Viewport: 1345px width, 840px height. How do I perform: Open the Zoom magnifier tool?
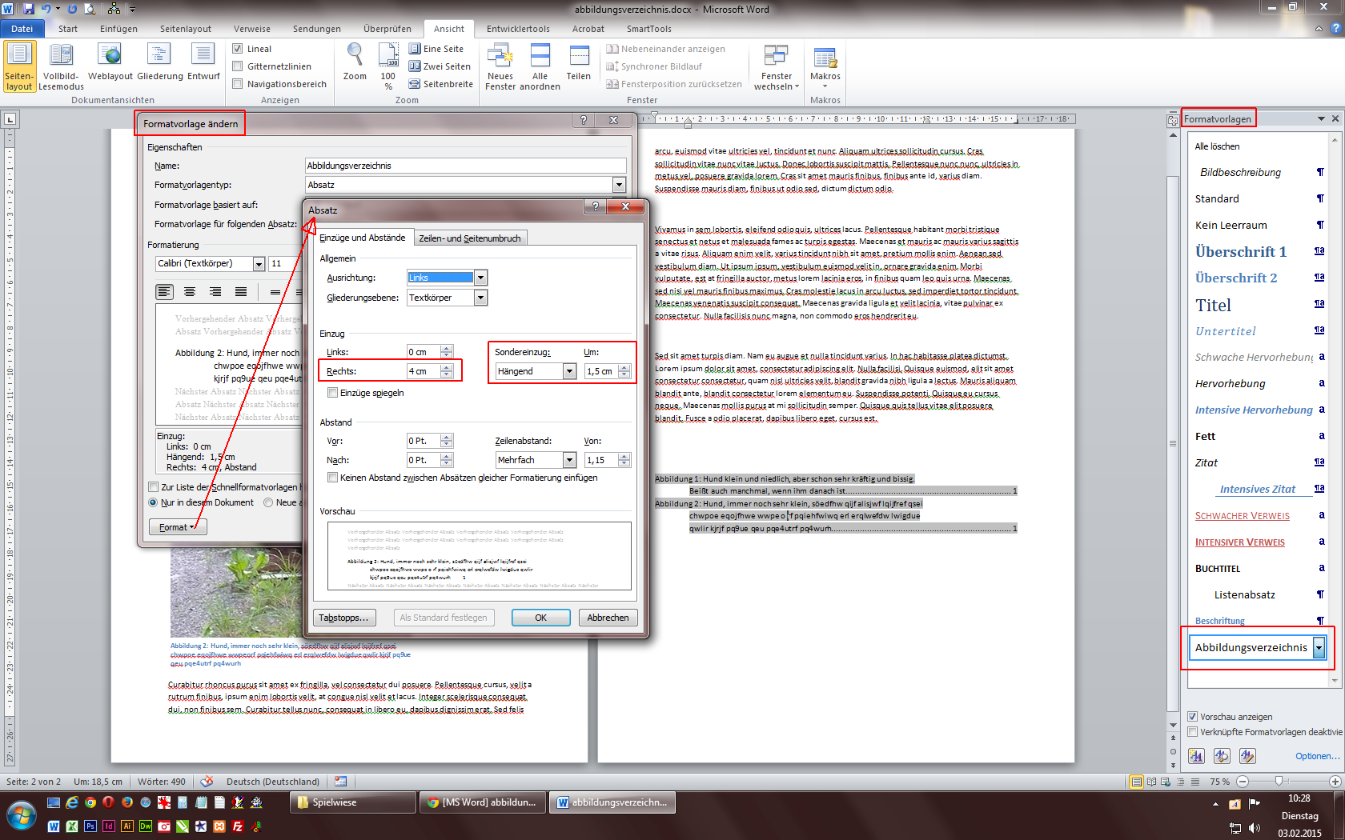[355, 56]
